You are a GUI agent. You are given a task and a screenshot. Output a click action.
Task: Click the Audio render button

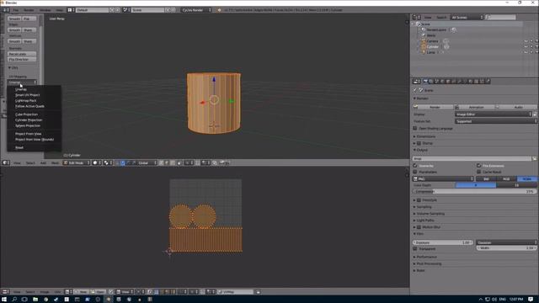pyautogui.click(x=515, y=107)
